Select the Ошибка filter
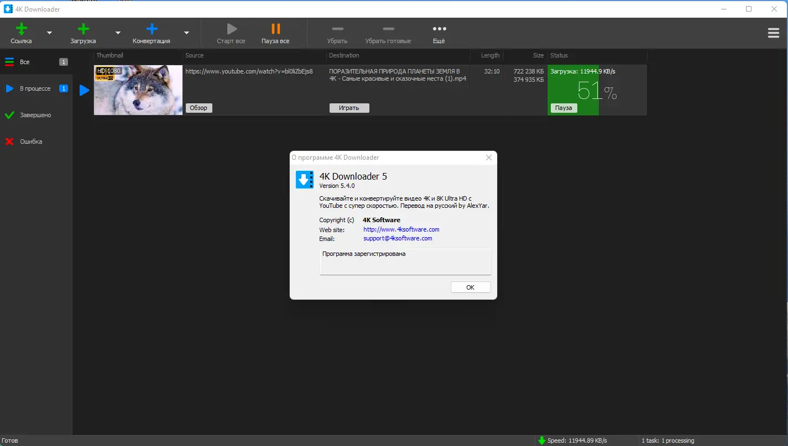 (36, 141)
